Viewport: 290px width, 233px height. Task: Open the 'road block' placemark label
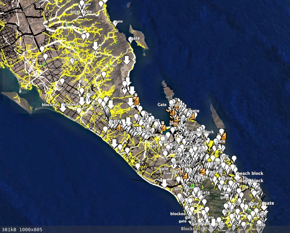click(x=202, y=132)
